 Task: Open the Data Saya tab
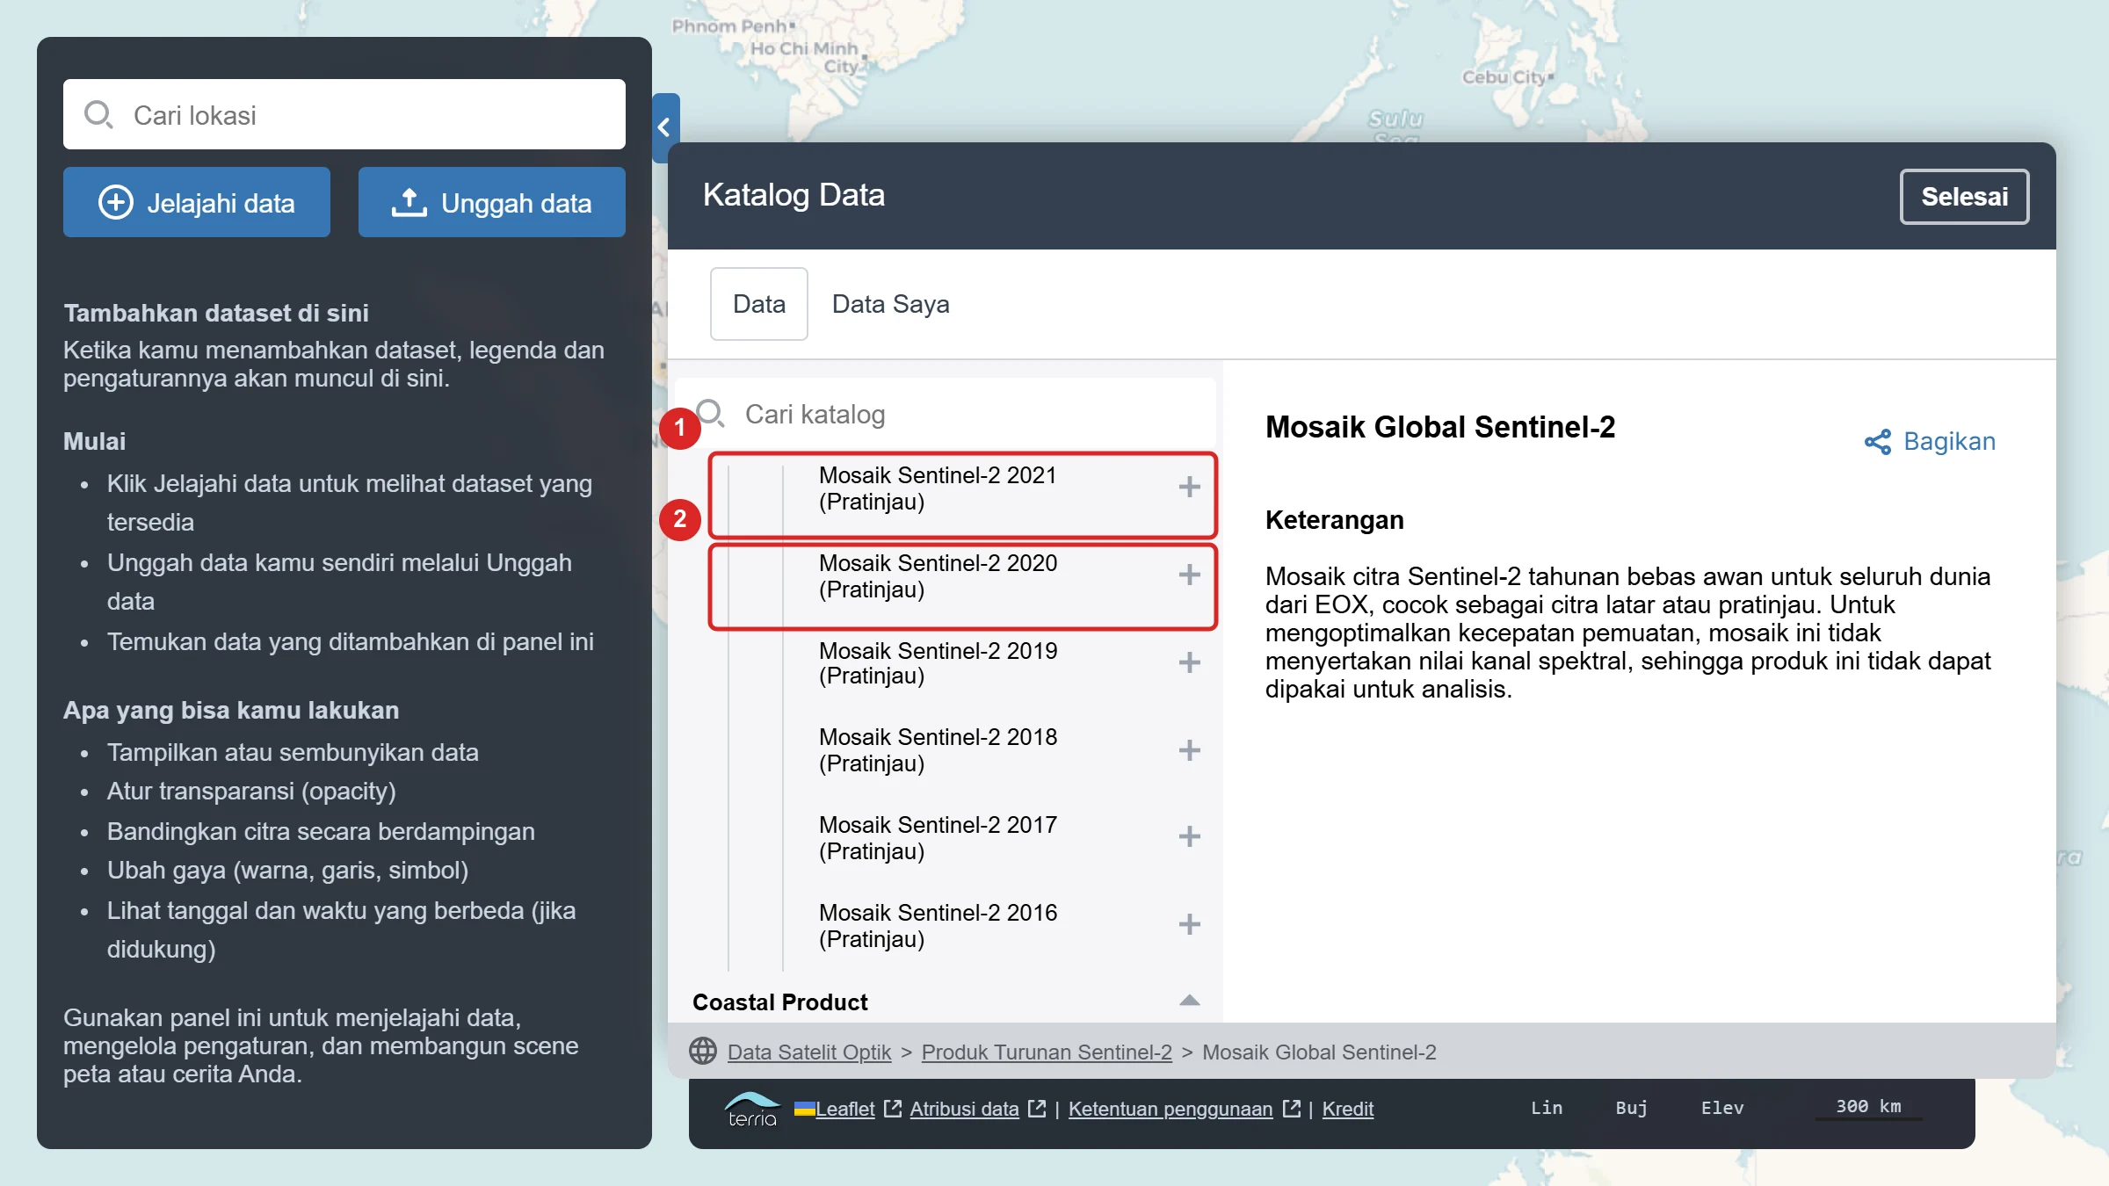pyautogui.click(x=891, y=304)
